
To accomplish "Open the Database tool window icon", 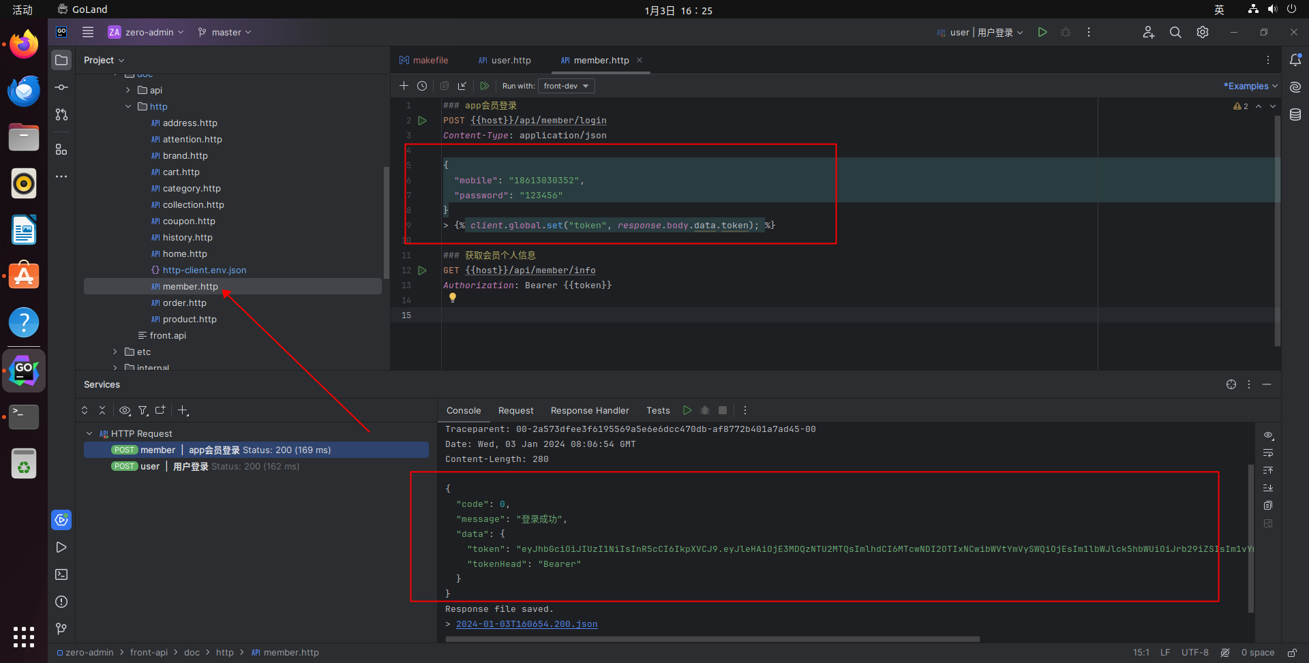I will point(1295,114).
